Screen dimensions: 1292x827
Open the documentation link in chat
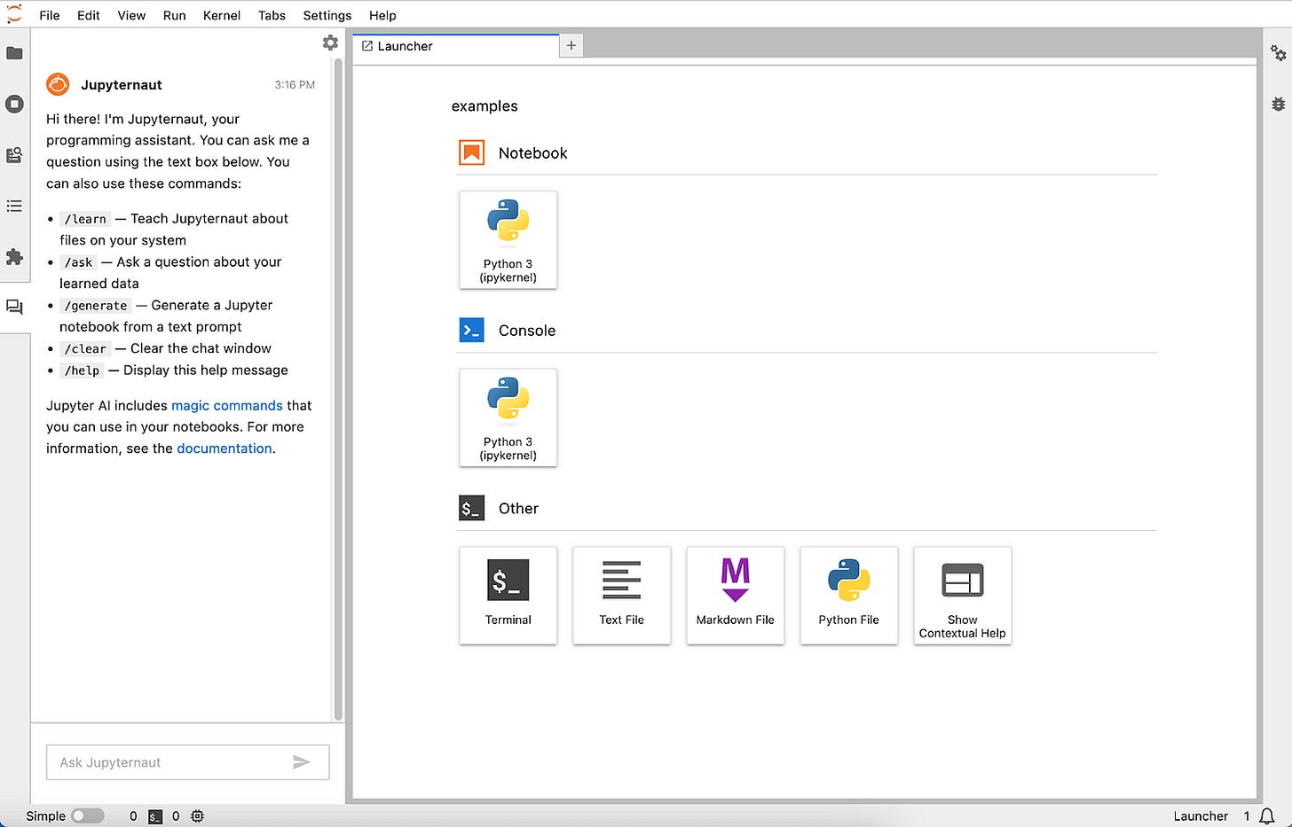224,449
